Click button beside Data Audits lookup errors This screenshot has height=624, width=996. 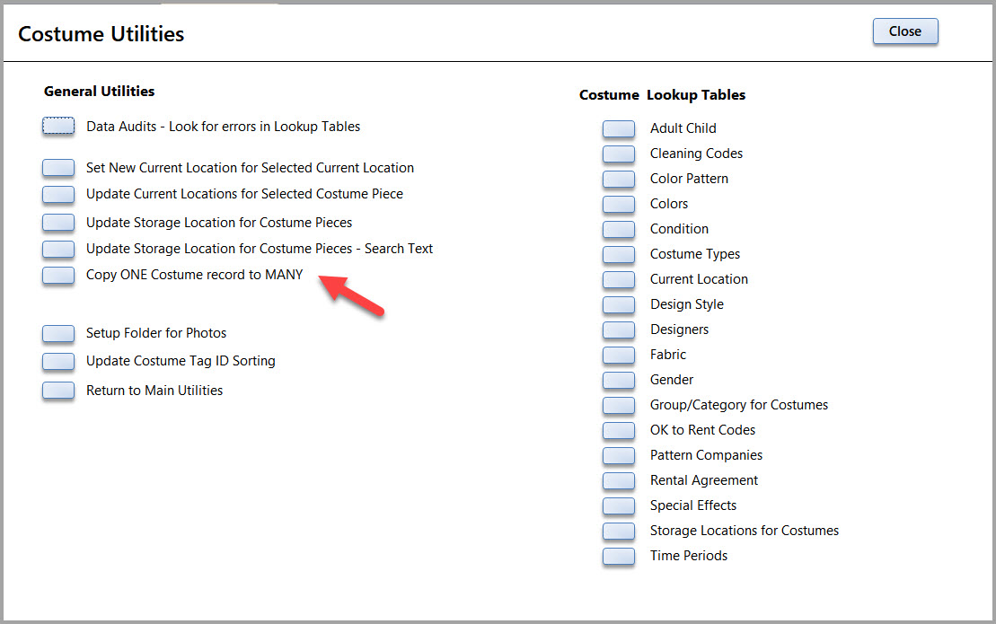58,126
